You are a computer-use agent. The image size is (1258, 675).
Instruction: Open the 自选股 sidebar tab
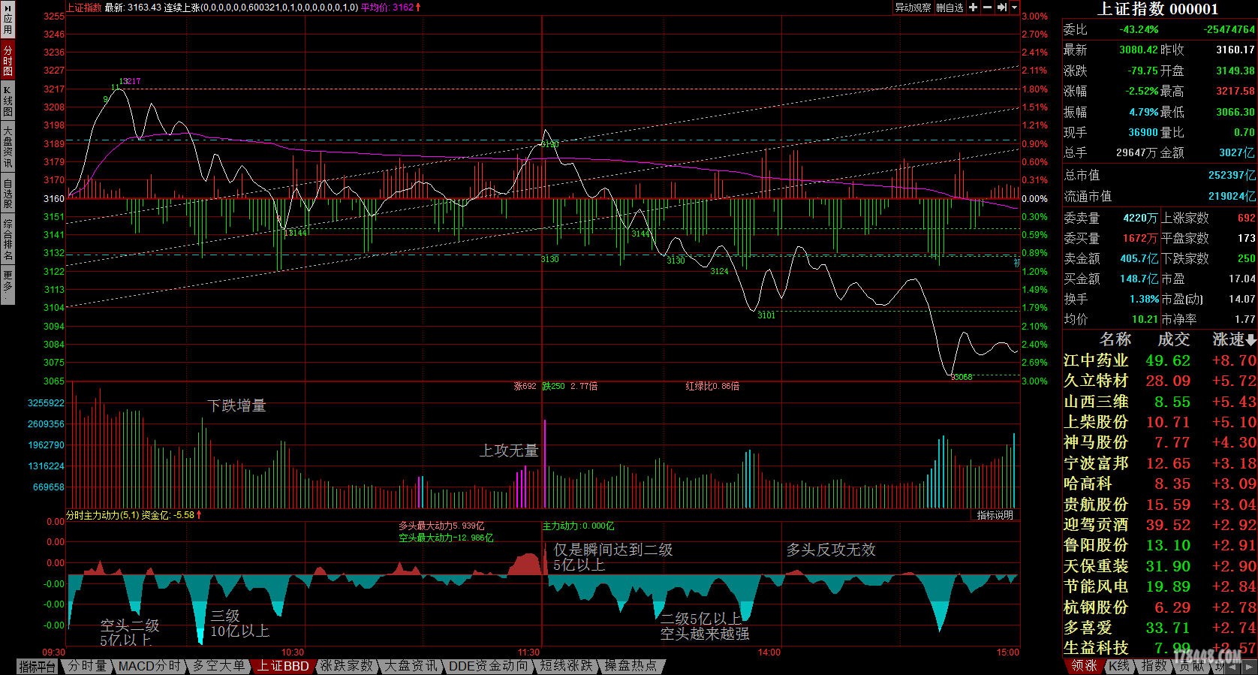coord(8,193)
